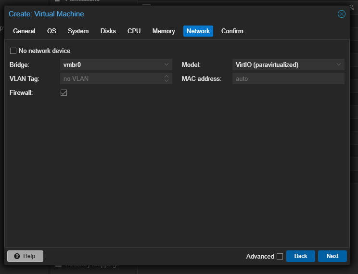Proceed with the Next button
The width and height of the screenshot is (358, 274).
tap(332, 256)
